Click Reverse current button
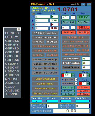The width and height of the screenshot is (95, 116). click(x=45, y=88)
